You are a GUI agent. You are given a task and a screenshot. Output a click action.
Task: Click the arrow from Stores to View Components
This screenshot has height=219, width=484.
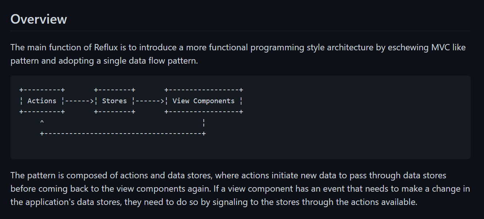pos(150,101)
